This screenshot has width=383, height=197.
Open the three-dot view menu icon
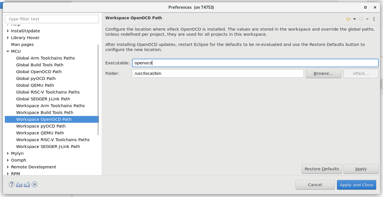point(374,19)
